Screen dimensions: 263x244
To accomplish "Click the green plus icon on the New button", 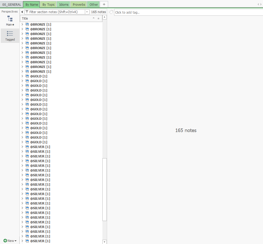I will [5, 241].
